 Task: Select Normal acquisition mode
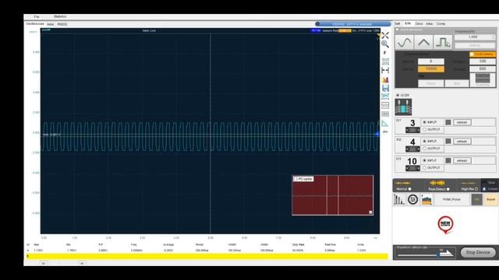(409, 189)
